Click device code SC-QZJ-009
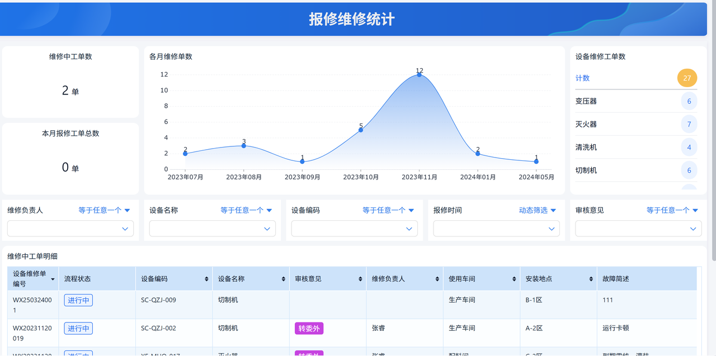Screen dimensions: 716x356 click(x=158, y=300)
